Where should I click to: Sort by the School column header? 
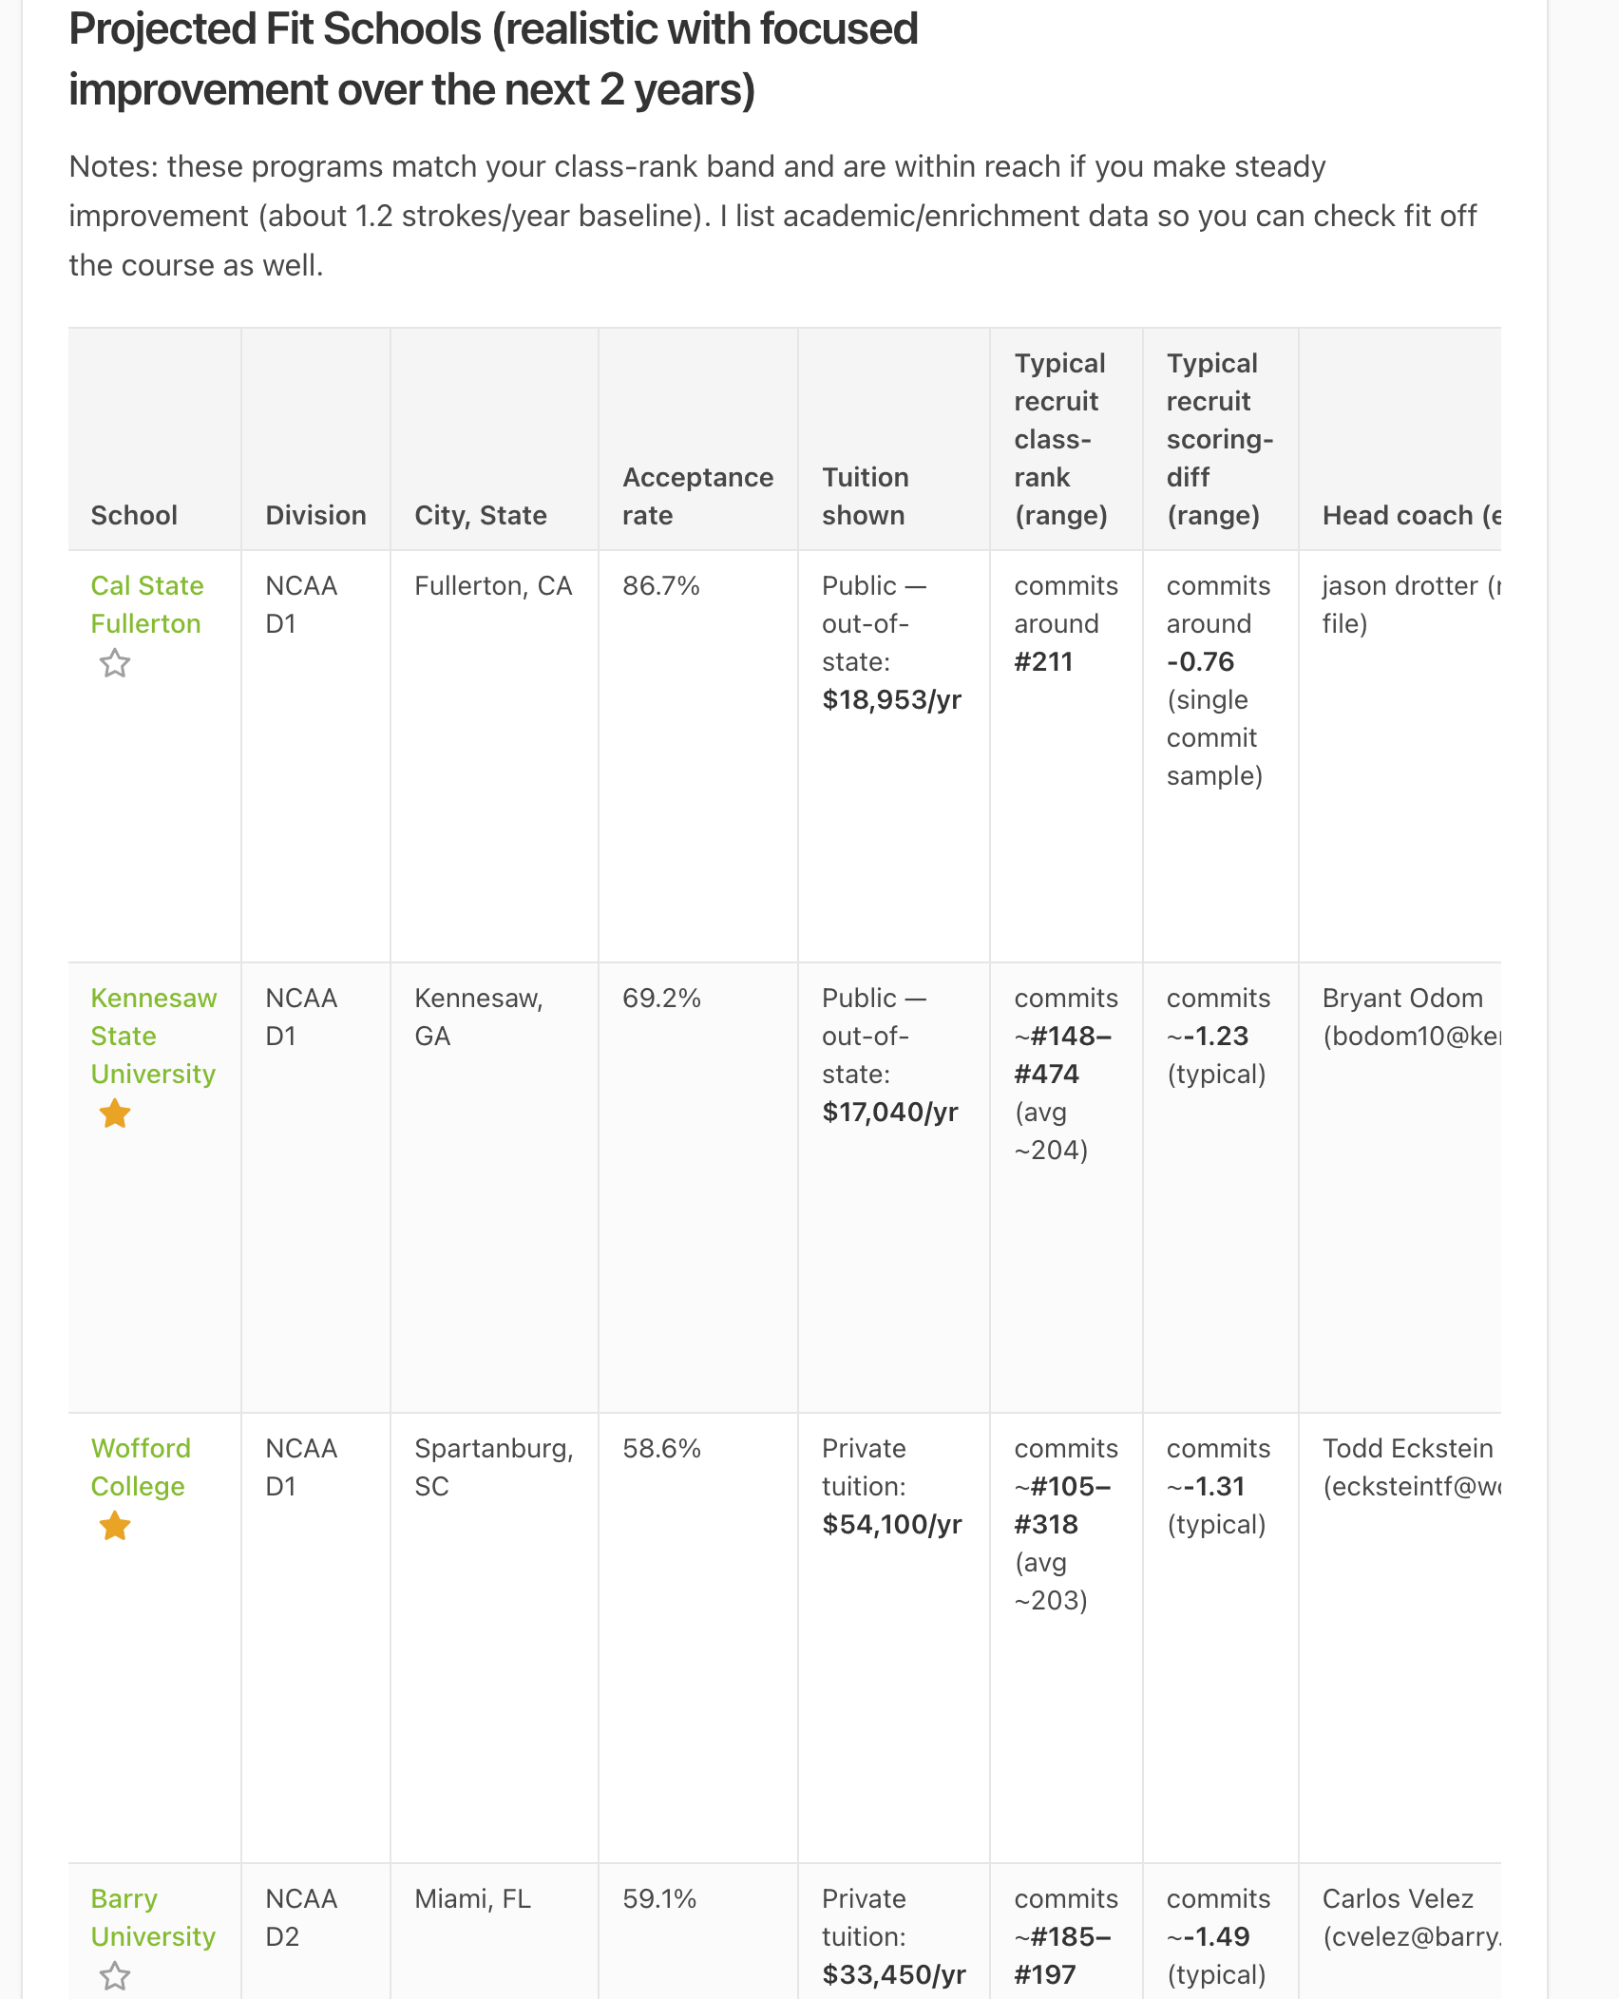(x=134, y=515)
